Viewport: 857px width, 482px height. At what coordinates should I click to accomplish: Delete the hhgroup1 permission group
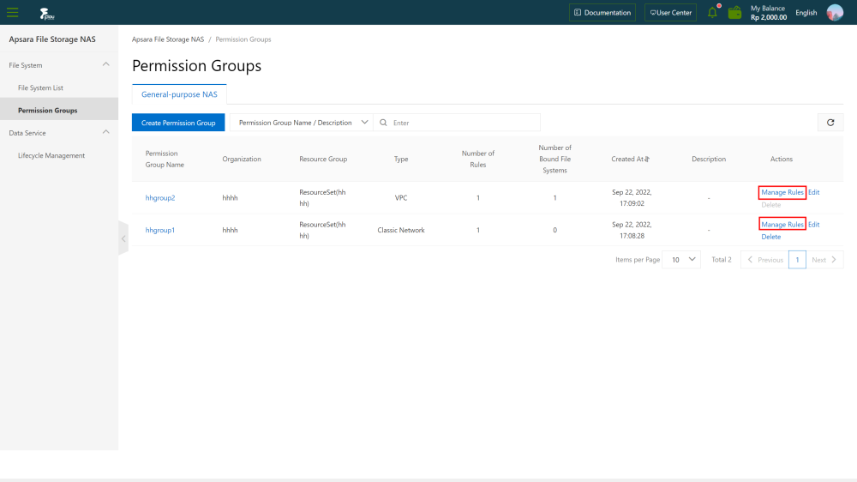click(770, 237)
